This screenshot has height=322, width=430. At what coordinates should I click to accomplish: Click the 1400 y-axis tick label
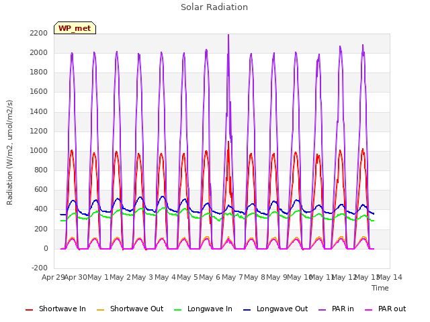pos(39,111)
